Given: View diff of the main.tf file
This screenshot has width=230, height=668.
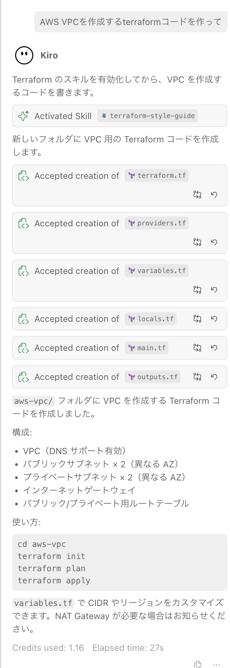Looking at the screenshot, I should (x=197, y=347).
